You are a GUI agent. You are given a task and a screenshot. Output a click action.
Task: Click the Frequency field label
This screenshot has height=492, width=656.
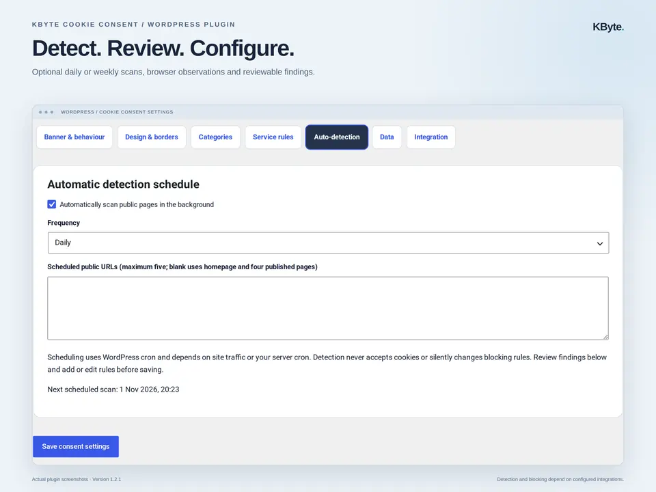tap(64, 223)
